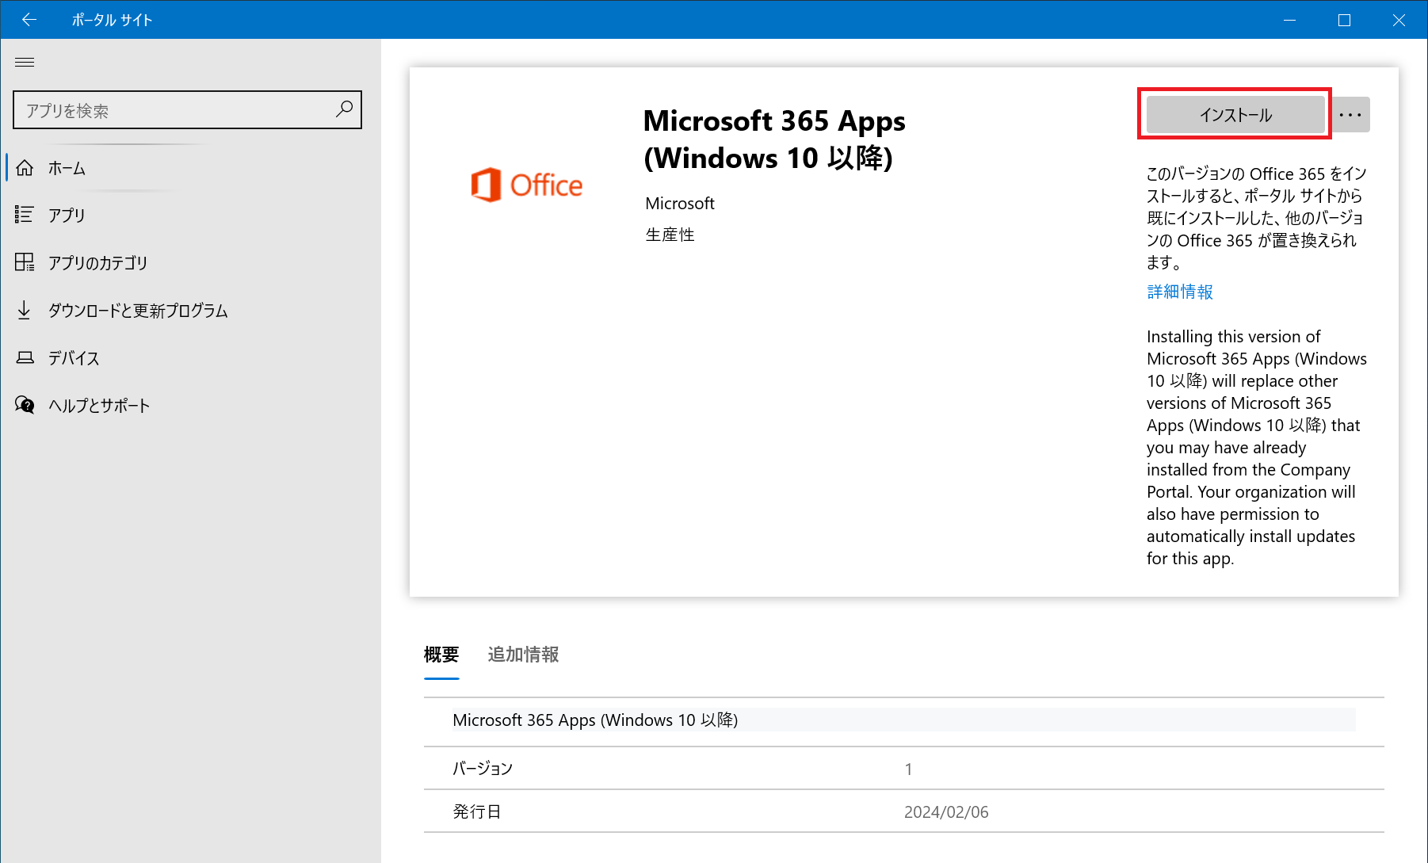The image size is (1428, 863).
Task: Maximize the ポータル サイト window
Action: coord(1344,20)
